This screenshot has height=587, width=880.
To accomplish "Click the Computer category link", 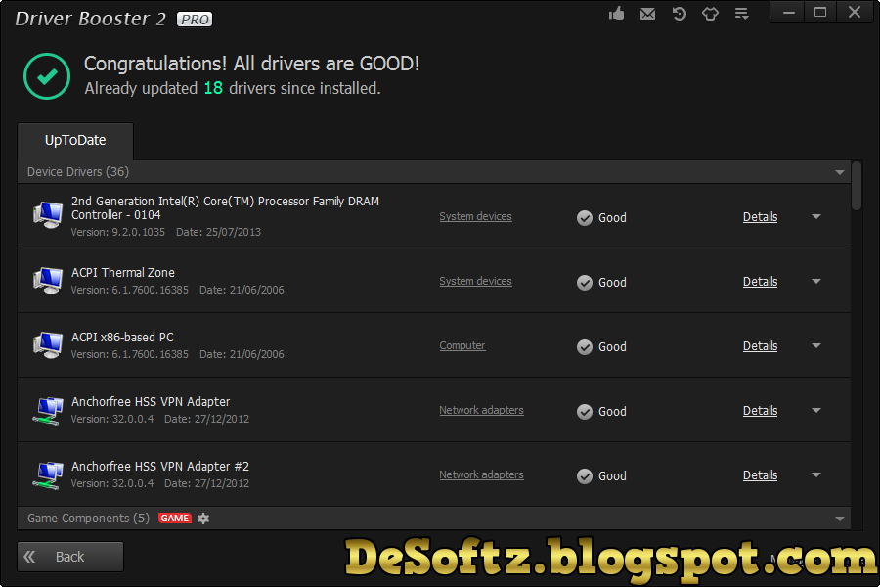I will [462, 346].
